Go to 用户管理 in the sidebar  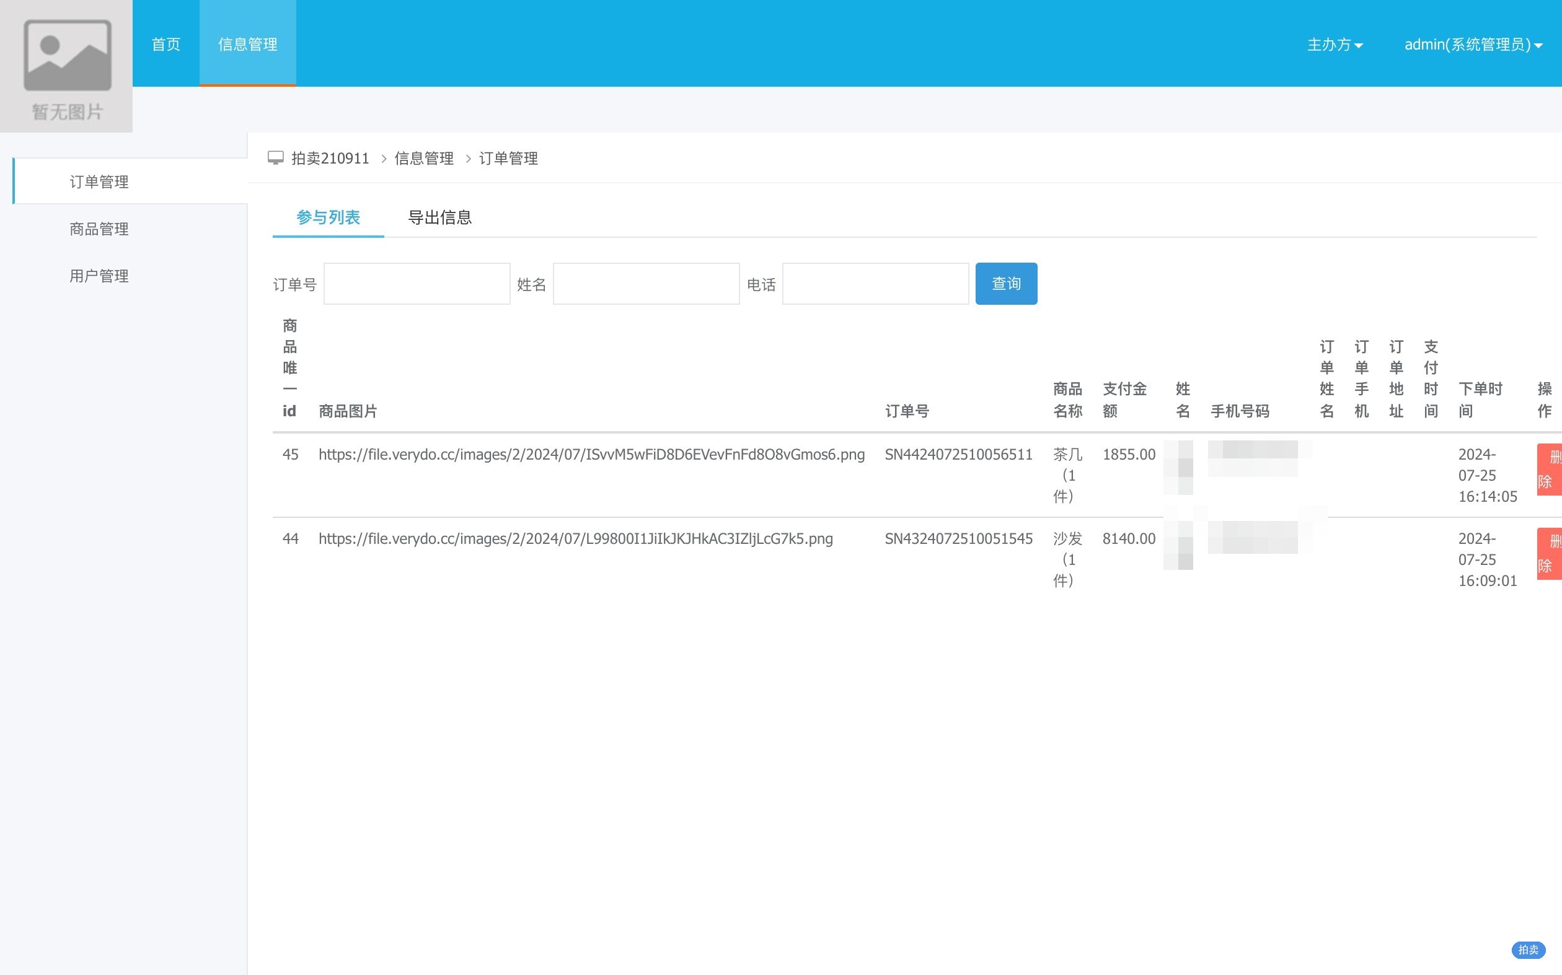pos(99,276)
